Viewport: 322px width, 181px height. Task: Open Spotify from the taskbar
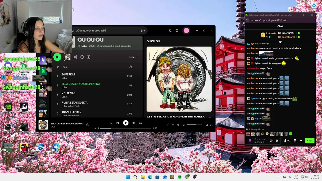180,177
